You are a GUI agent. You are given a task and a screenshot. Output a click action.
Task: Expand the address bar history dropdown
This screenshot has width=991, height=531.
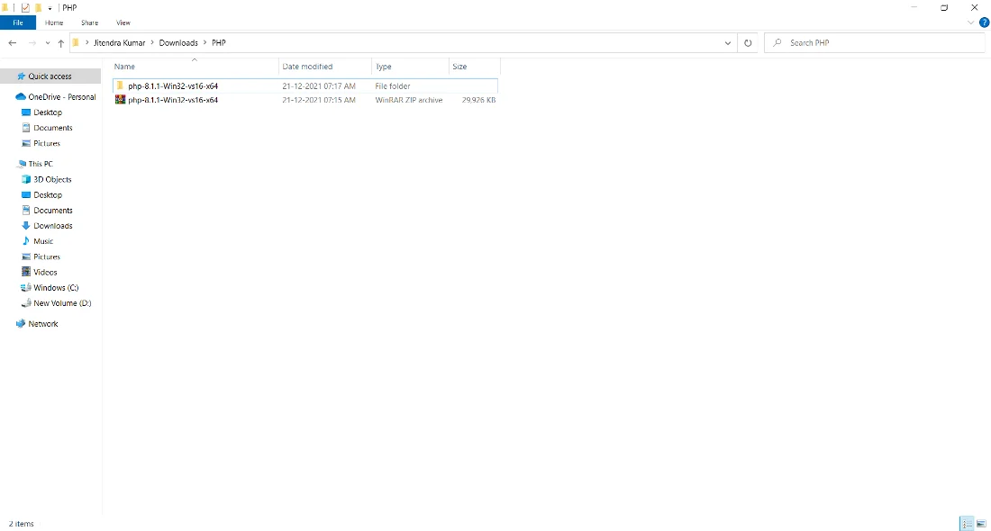point(727,43)
